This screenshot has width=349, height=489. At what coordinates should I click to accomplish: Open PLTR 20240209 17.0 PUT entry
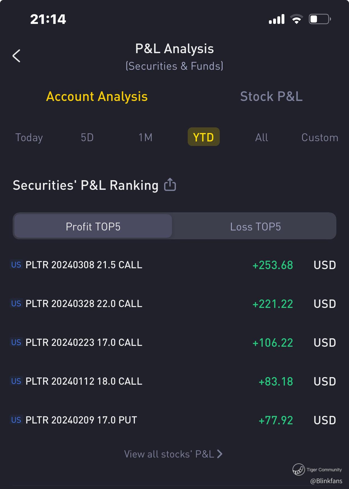point(81,420)
